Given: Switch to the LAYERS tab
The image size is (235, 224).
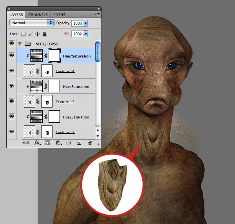Looking at the screenshot, I should tap(16, 15).
